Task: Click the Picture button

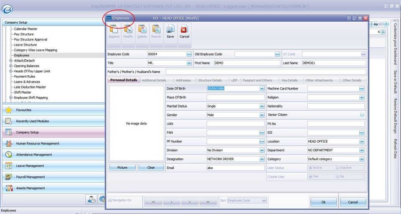Action: pyautogui.click(x=122, y=168)
